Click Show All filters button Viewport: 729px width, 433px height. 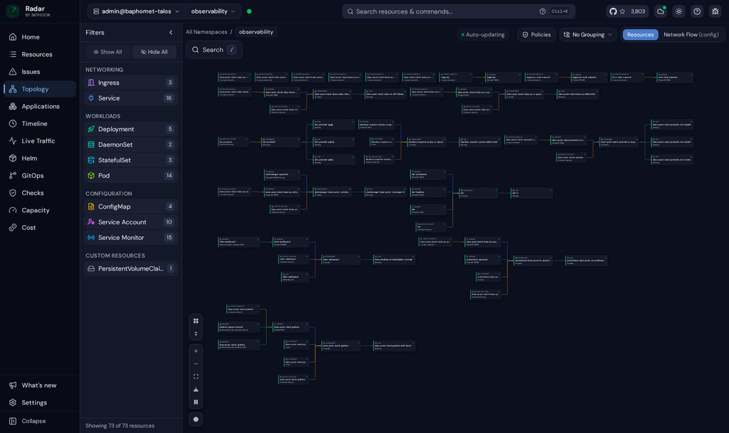tap(107, 52)
